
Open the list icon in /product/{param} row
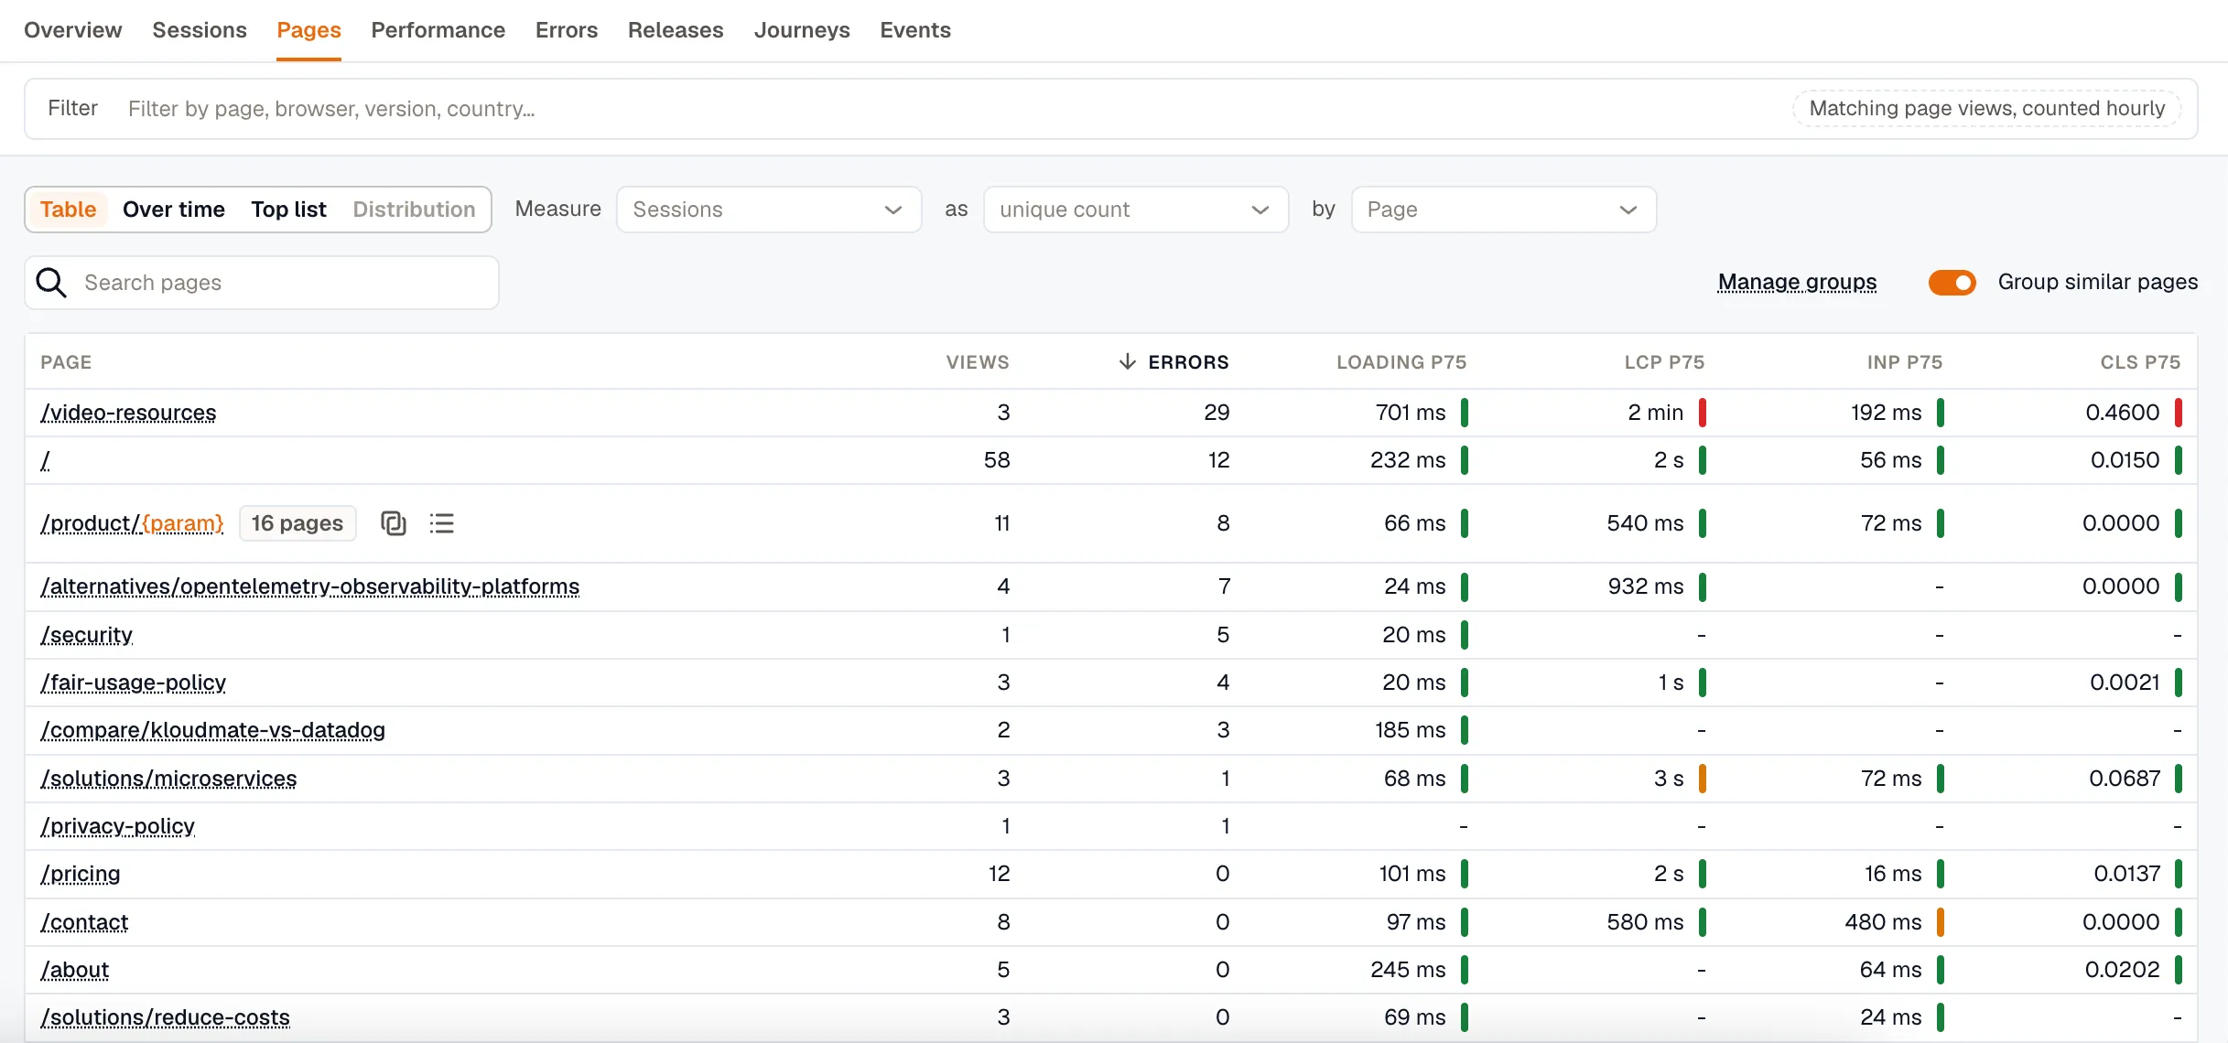442,523
